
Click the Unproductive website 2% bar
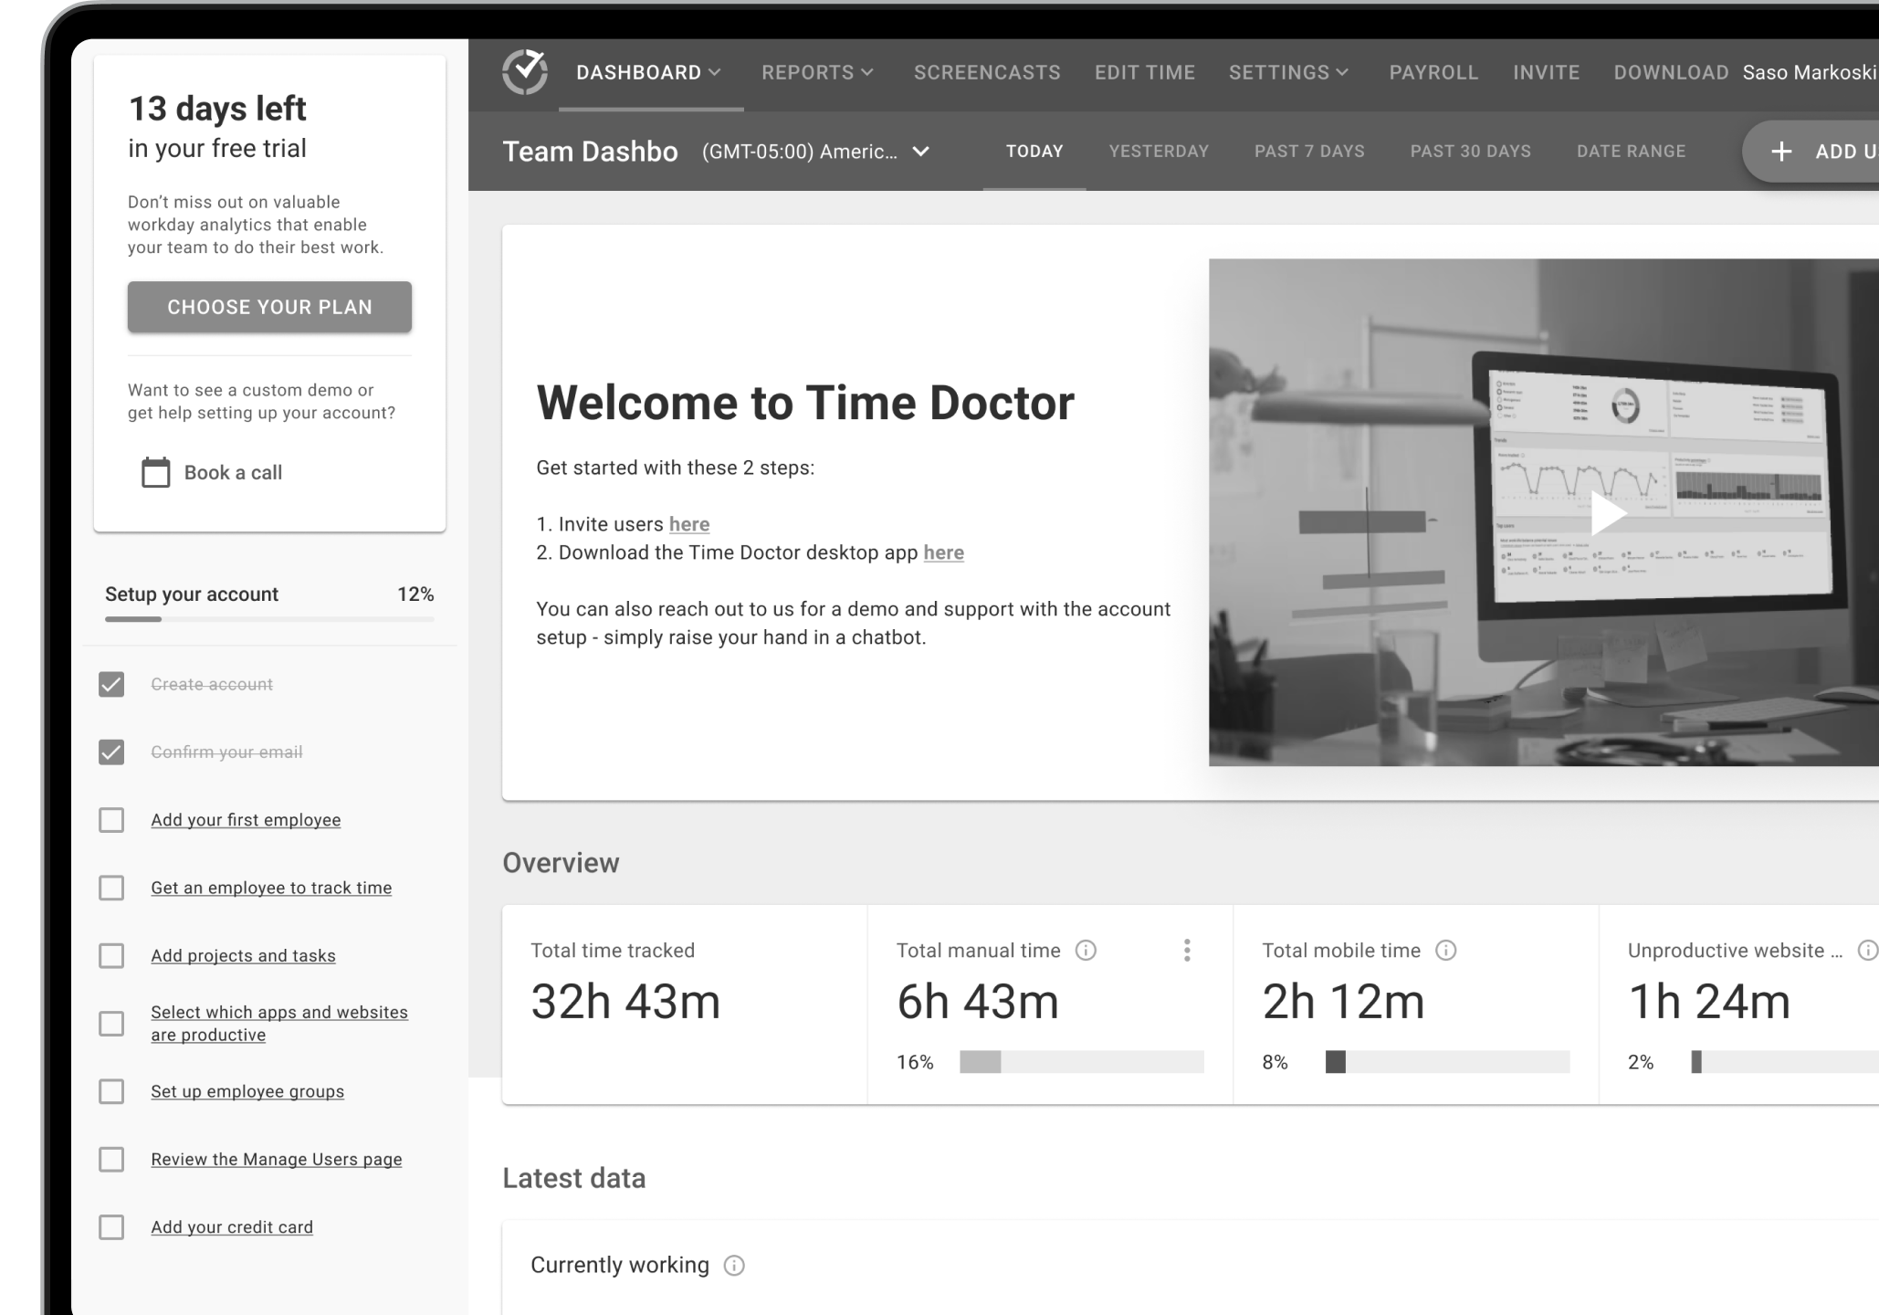[1784, 1062]
